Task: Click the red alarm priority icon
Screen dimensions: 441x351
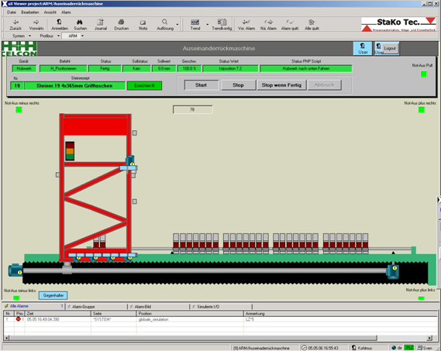Action: point(19,319)
